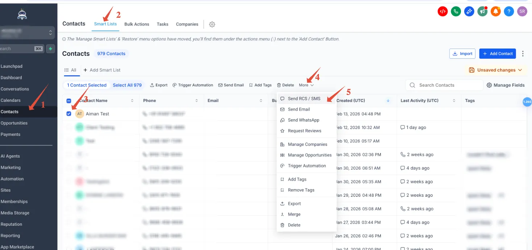
Task: Open the blue help question mark
Action: 509,12
